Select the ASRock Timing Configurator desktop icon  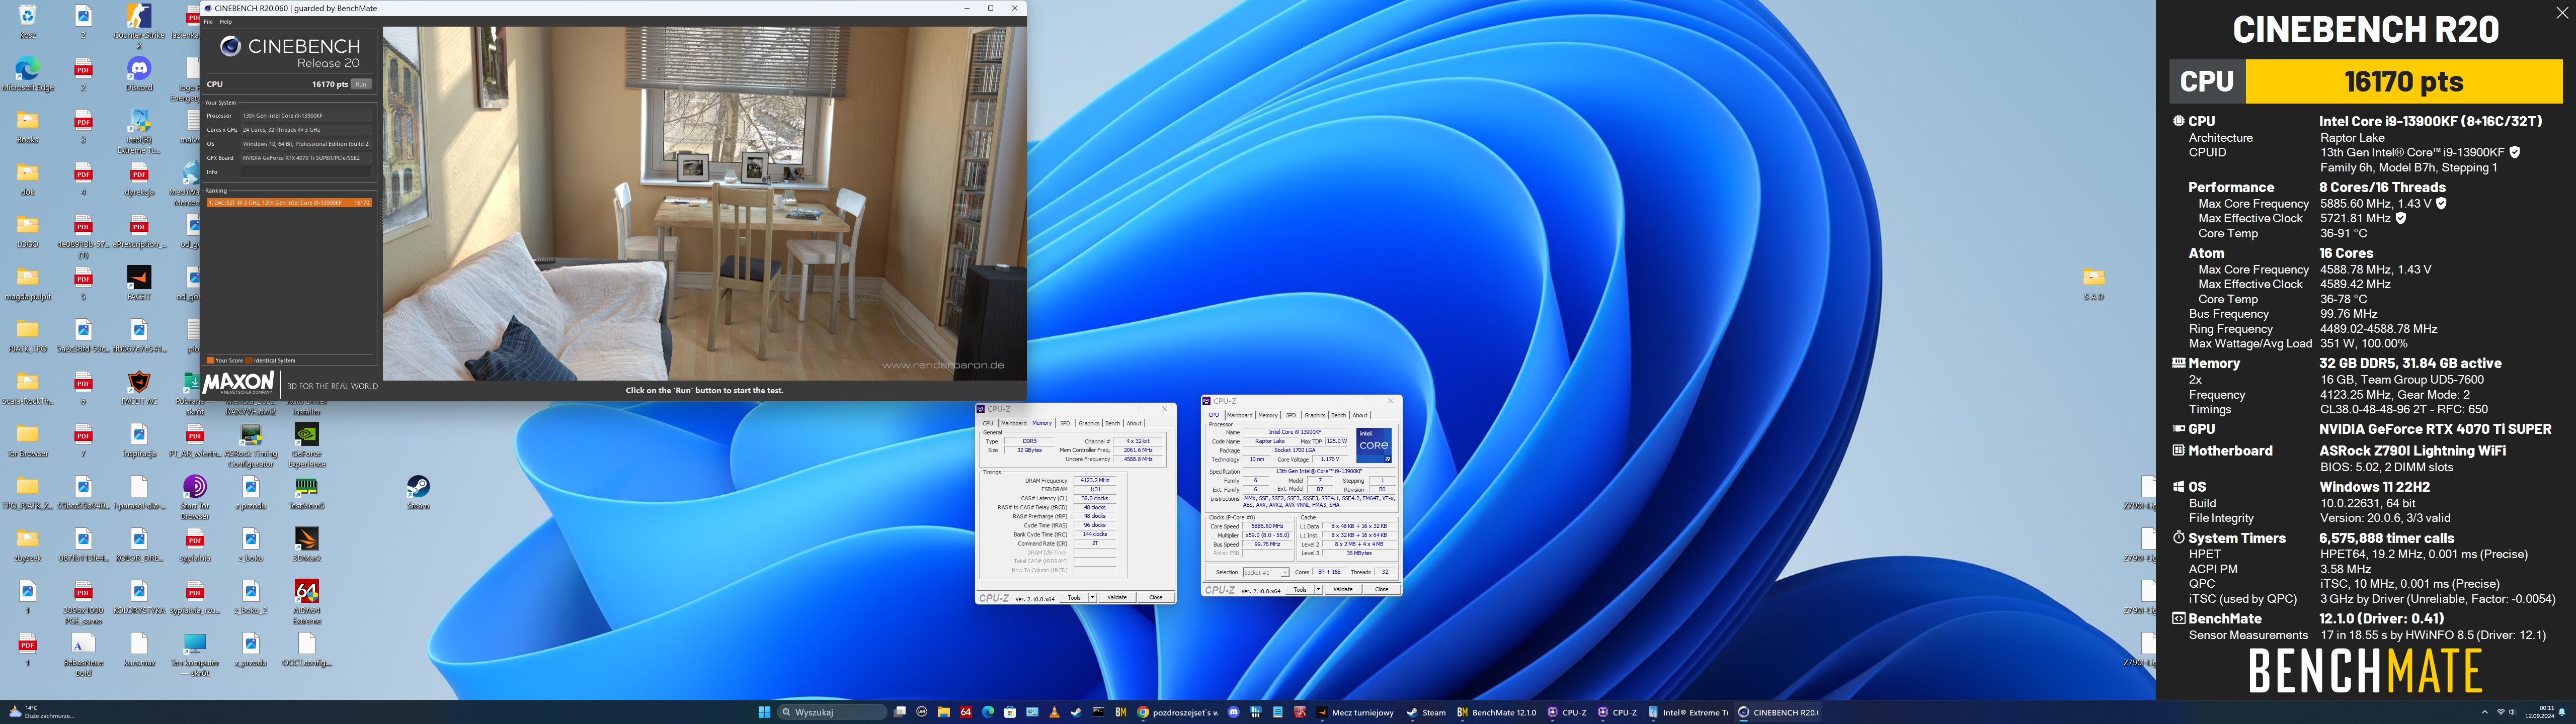pos(251,445)
